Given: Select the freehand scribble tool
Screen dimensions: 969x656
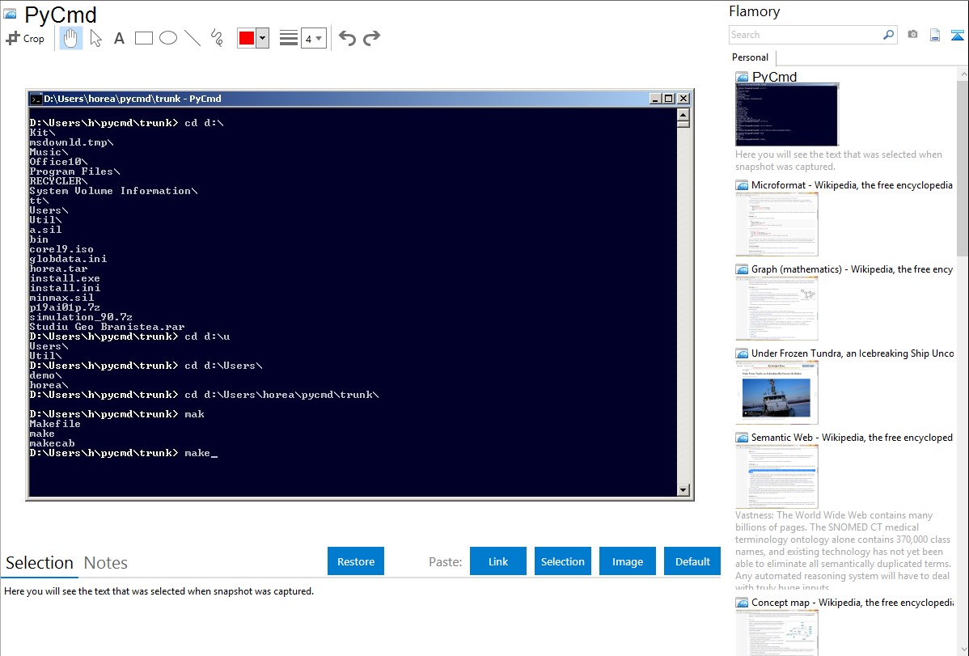Looking at the screenshot, I should 217,38.
